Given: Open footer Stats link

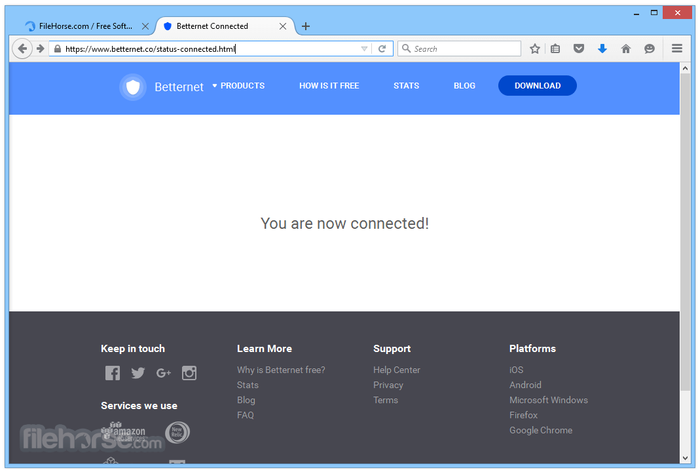Looking at the screenshot, I should coord(248,385).
